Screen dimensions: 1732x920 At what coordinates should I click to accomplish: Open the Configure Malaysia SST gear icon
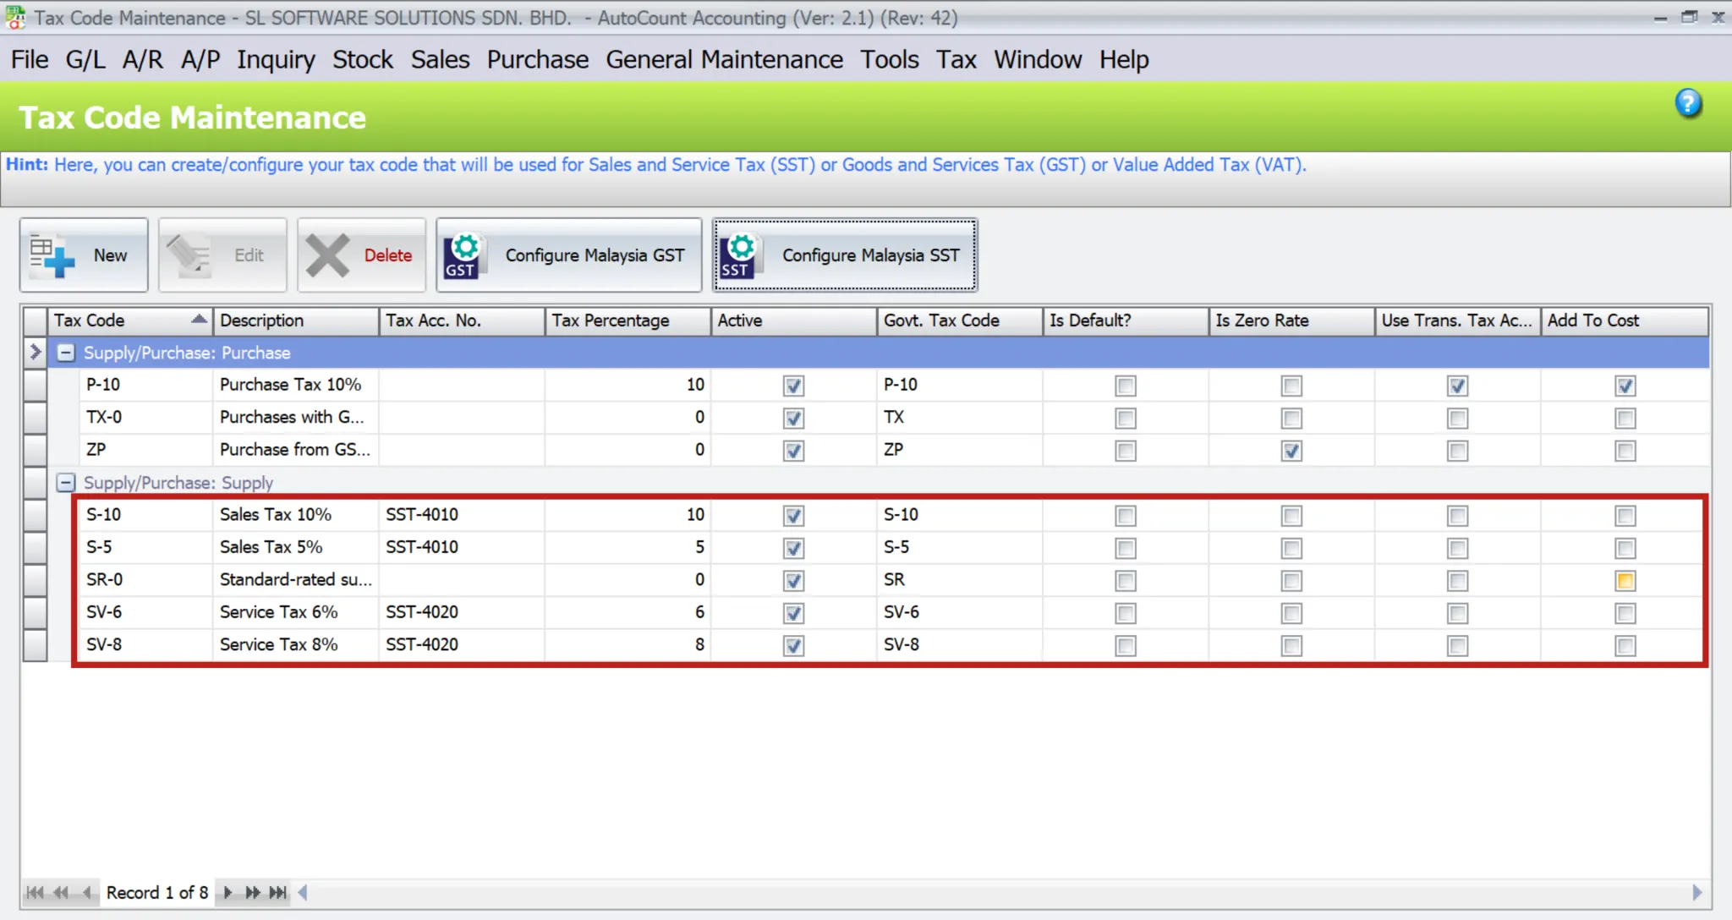pos(738,254)
